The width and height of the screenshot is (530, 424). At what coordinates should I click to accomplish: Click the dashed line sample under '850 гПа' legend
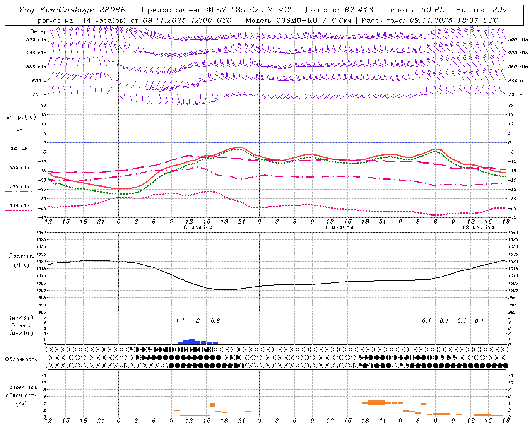pos(19,172)
